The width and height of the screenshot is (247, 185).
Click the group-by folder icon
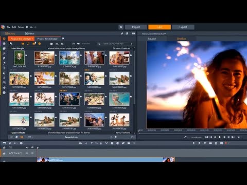coord(51,44)
